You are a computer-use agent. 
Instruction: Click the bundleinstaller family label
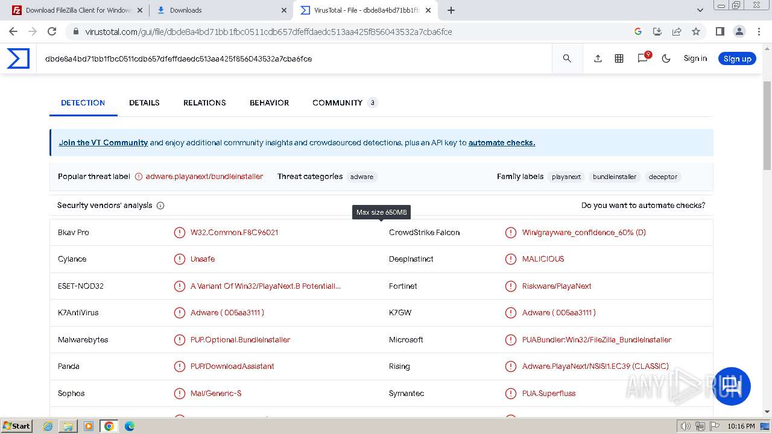point(615,177)
